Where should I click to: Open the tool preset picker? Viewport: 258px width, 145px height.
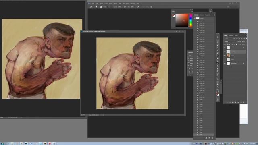tap(91, 7)
